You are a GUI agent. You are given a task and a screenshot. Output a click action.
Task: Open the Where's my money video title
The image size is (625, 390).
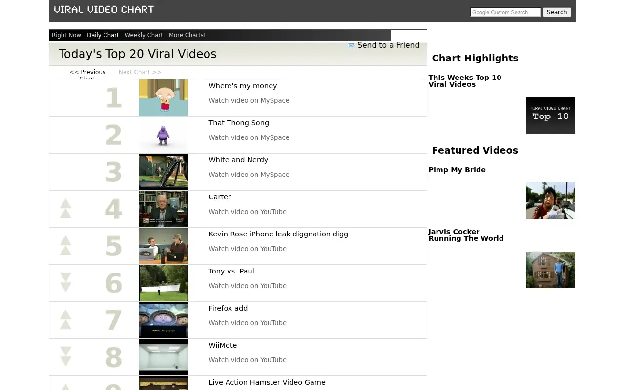pos(243,86)
